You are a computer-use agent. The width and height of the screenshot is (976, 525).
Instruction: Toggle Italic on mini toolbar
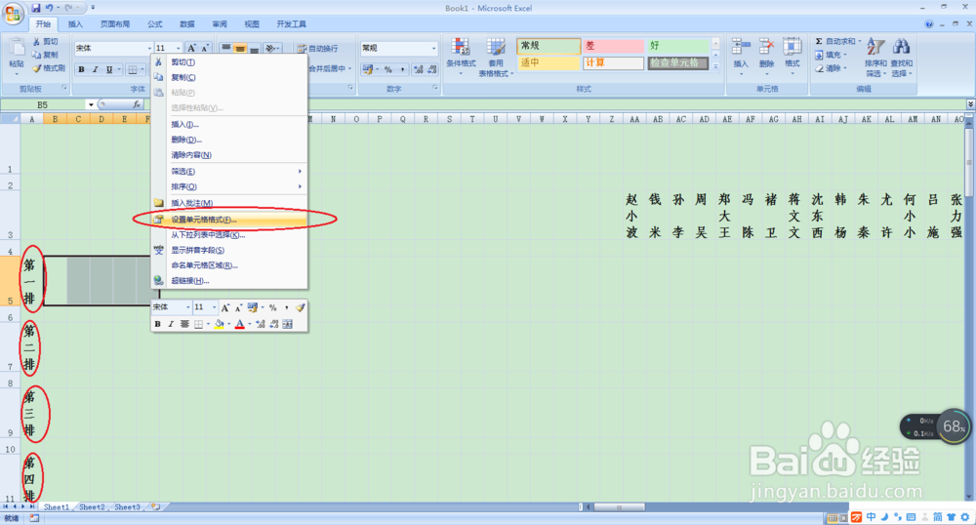(x=171, y=324)
